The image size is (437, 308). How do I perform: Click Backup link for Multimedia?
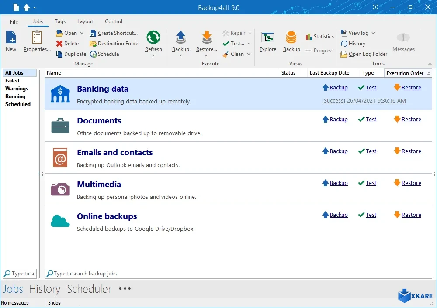coord(339,183)
